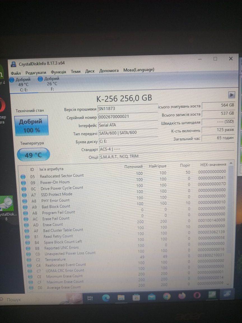The width and height of the screenshot is (242, 323).
Task: Open Opera browser from the taskbar
Action: pos(197,296)
